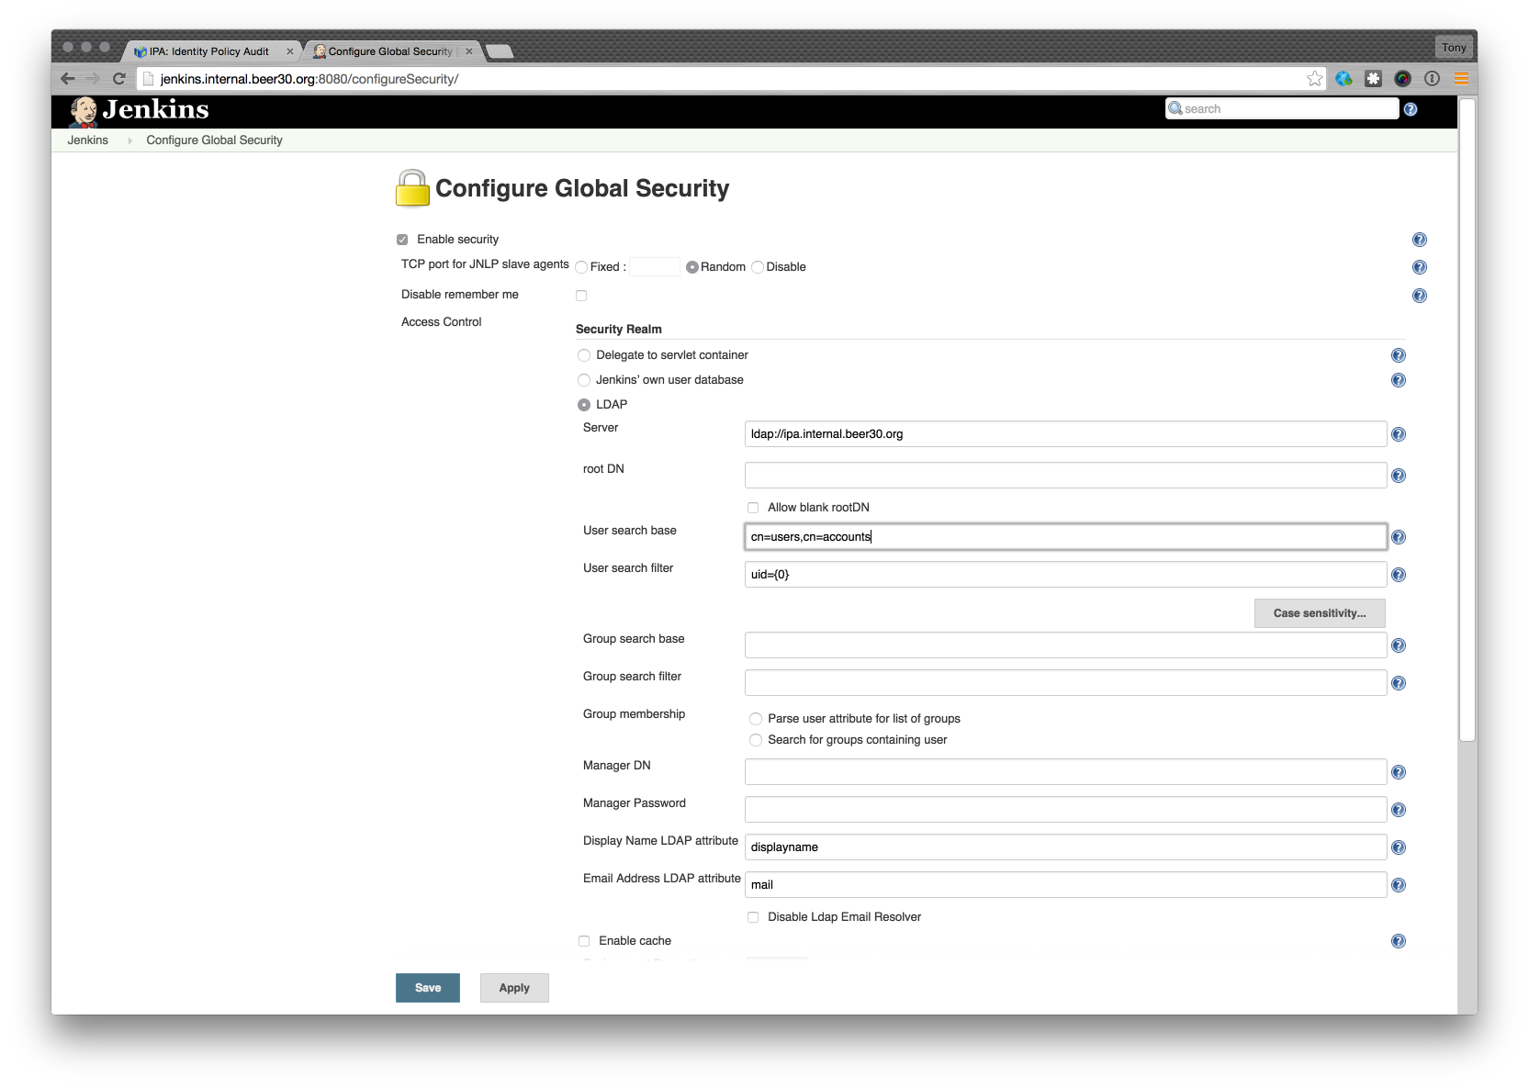The width and height of the screenshot is (1529, 1088).
Task: Click the Save button
Action: (x=428, y=988)
